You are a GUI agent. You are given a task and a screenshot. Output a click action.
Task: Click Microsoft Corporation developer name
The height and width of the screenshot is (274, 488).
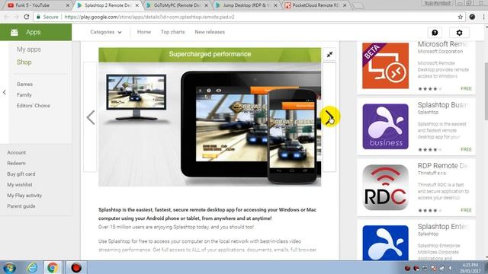(x=440, y=52)
